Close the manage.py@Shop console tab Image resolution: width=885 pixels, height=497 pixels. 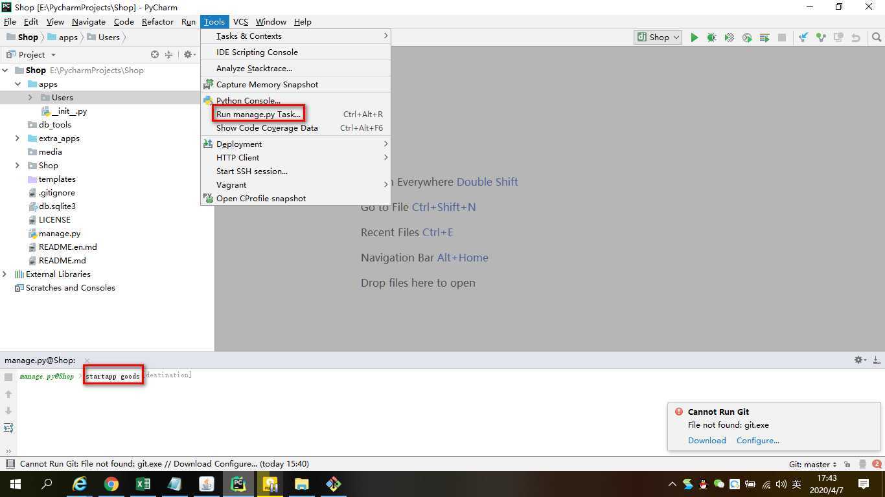click(87, 360)
